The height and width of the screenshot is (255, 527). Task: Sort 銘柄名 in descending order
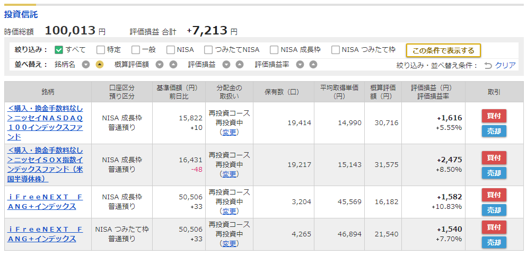tap(86, 65)
